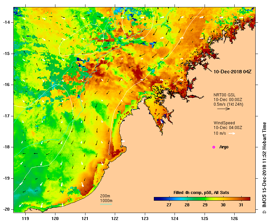
Task: Click the color scale value 27
Action: 169,205
